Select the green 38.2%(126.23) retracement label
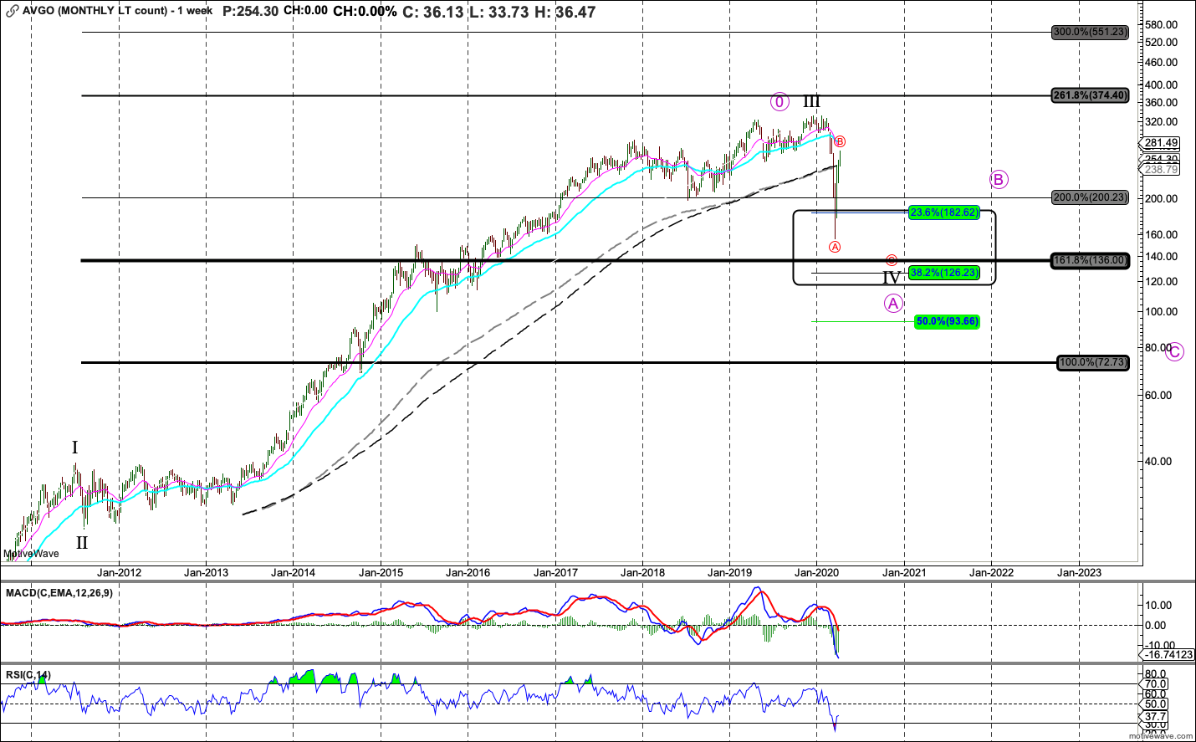This screenshot has height=742, width=1196. [x=943, y=273]
